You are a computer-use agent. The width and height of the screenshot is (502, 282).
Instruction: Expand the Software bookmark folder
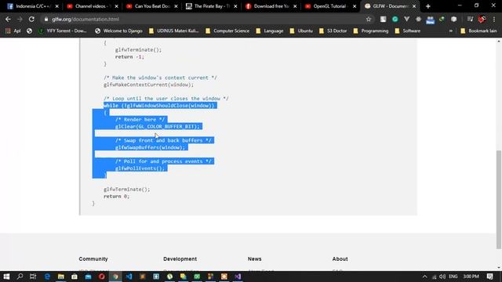pyautogui.click(x=408, y=31)
